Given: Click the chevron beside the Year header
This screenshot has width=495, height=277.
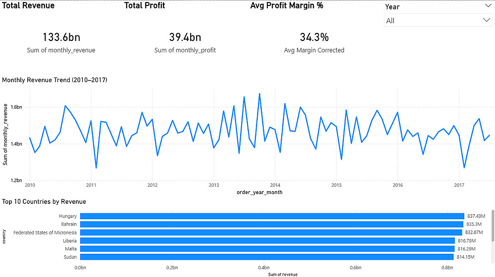Looking at the screenshot, I should [x=487, y=6].
